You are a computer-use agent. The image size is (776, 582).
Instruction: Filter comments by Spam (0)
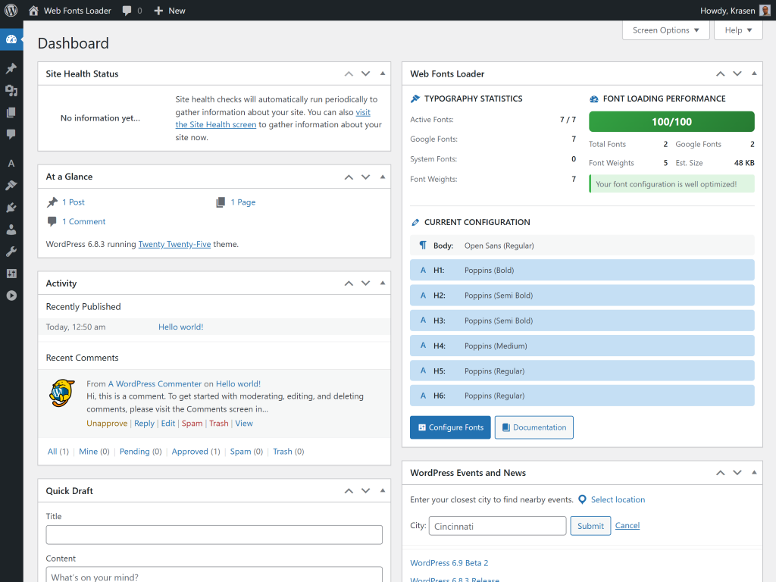point(246,452)
